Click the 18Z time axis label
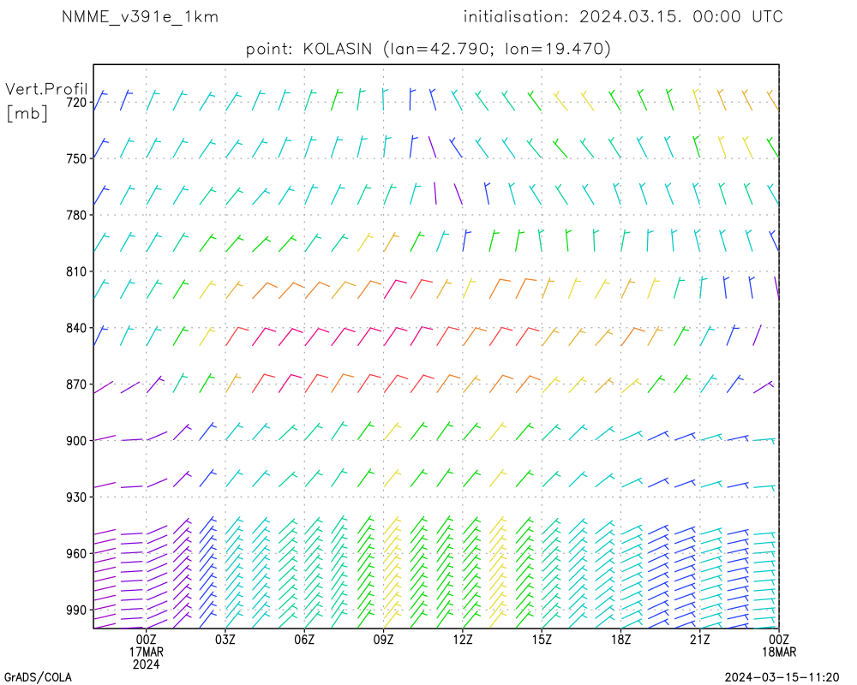This screenshot has height=685, width=857. [620, 640]
